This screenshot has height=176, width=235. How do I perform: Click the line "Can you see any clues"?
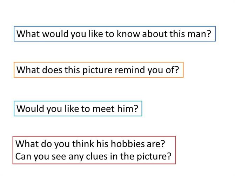pyautogui.click(x=61, y=156)
